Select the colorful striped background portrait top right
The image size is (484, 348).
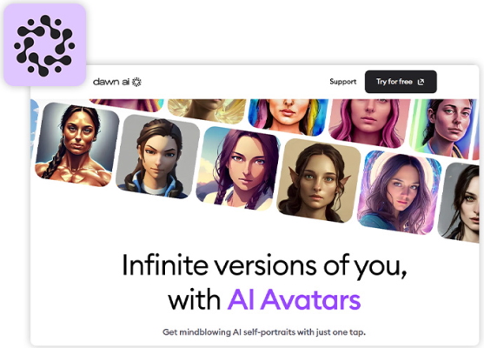tap(441, 126)
